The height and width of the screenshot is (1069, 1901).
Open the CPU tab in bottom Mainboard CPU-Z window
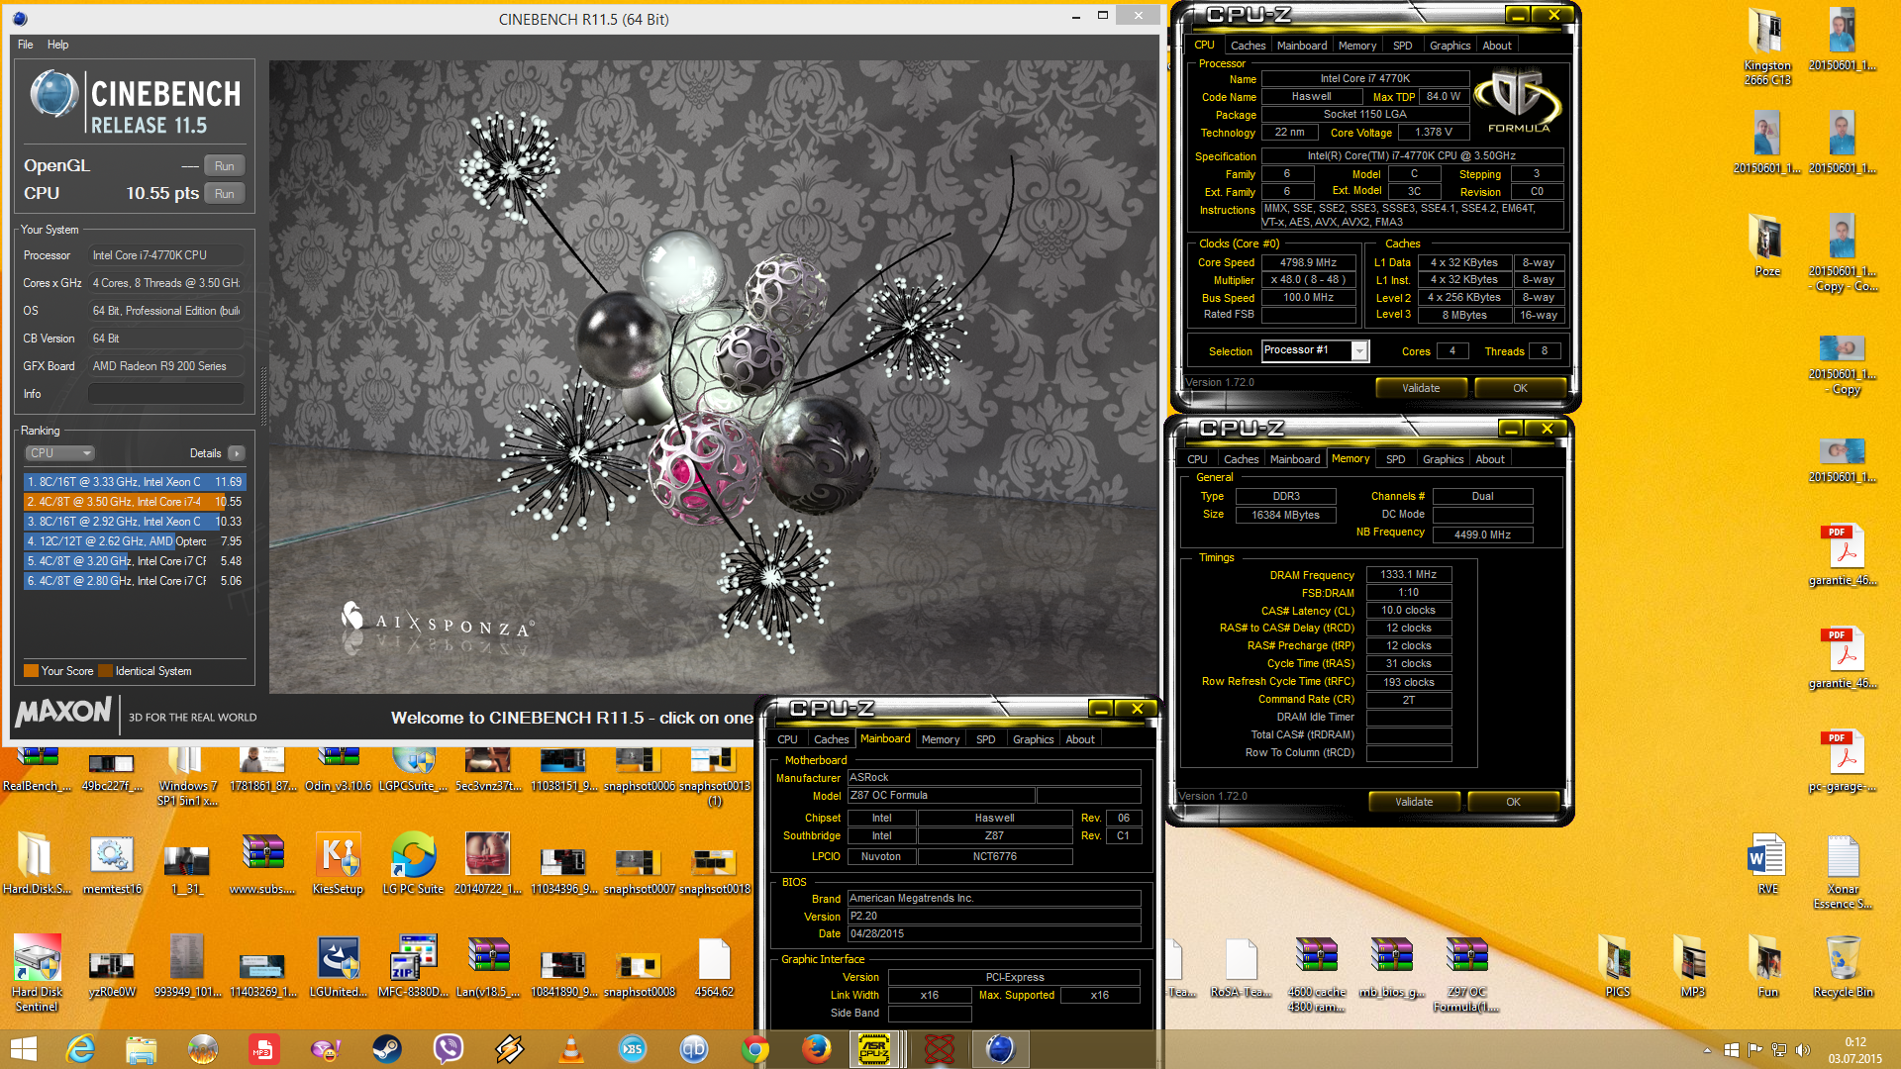tap(787, 739)
